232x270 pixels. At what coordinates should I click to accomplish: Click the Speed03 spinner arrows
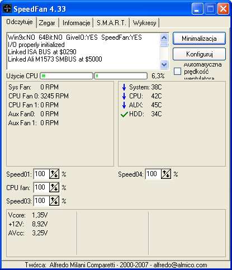[x=54, y=201]
